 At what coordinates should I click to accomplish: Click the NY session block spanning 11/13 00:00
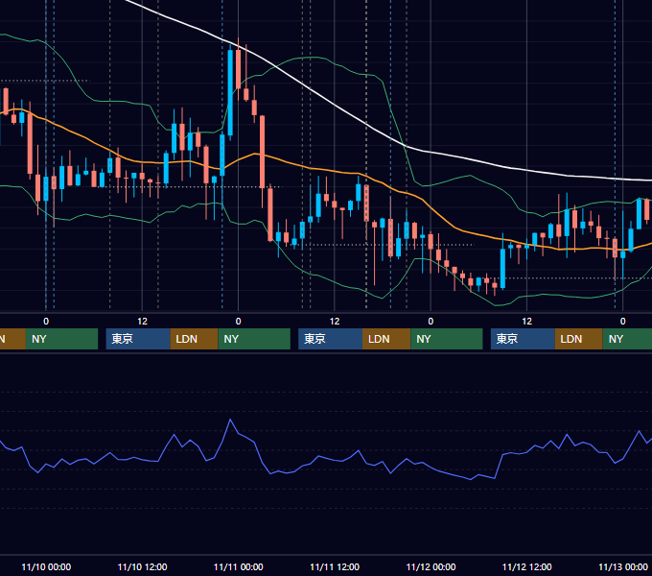point(627,339)
